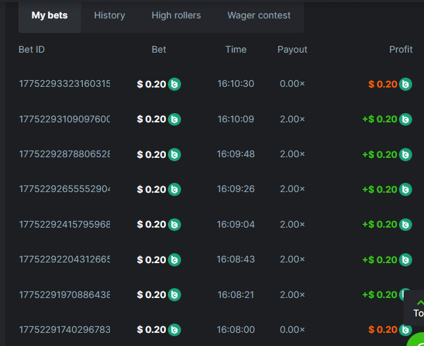Click bet coin icon in 16:10:09 row
Screen dimensions: 424x346
click(x=174, y=119)
